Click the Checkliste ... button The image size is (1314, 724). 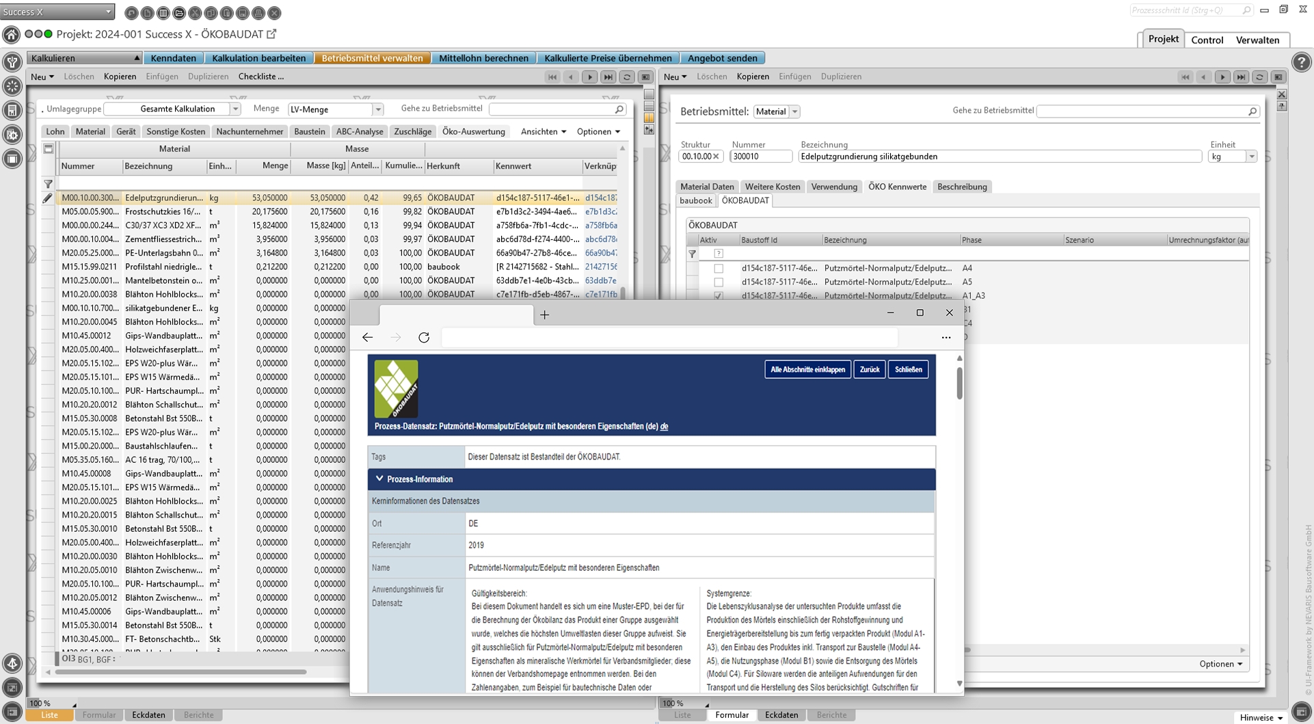pyautogui.click(x=260, y=77)
